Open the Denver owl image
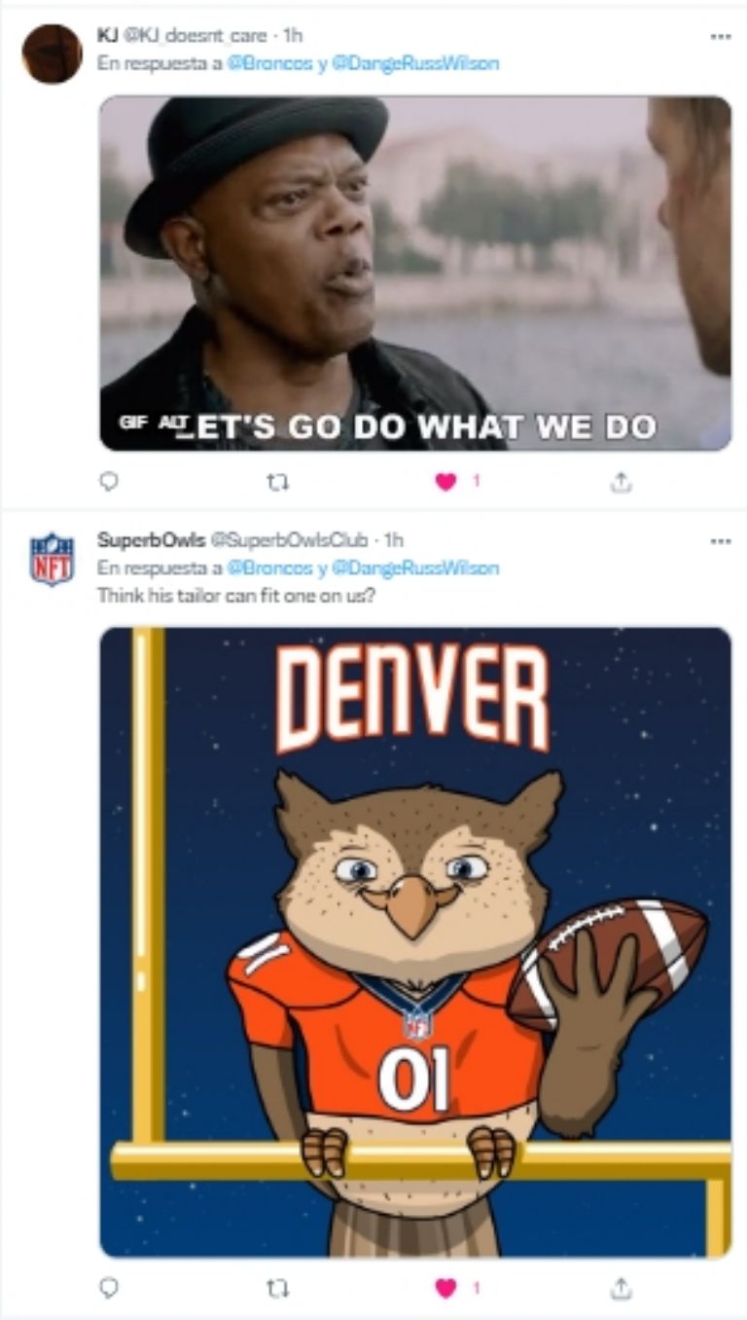This screenshot has height=1320, width=747. click(415, 940)
